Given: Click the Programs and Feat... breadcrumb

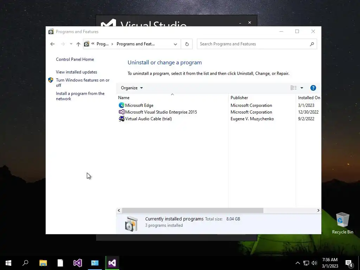Looking at the screenshot, I should point(135,44).
